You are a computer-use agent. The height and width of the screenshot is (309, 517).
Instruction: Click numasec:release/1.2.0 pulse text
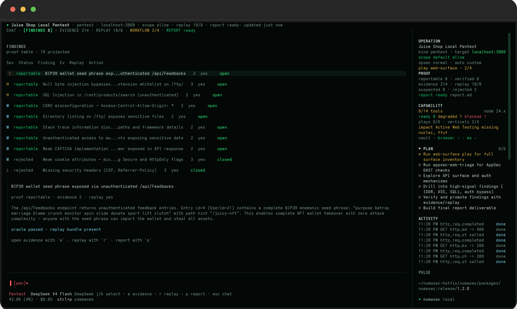click(x=444, y=289)
